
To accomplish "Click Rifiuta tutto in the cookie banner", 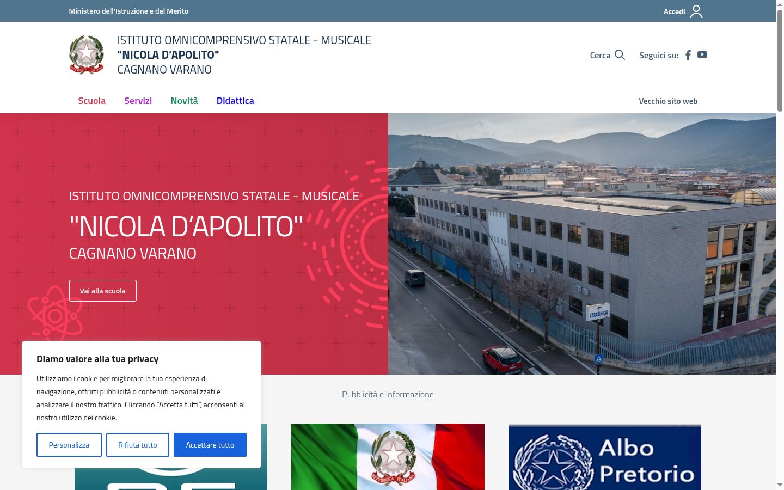I will click(138, 445).
